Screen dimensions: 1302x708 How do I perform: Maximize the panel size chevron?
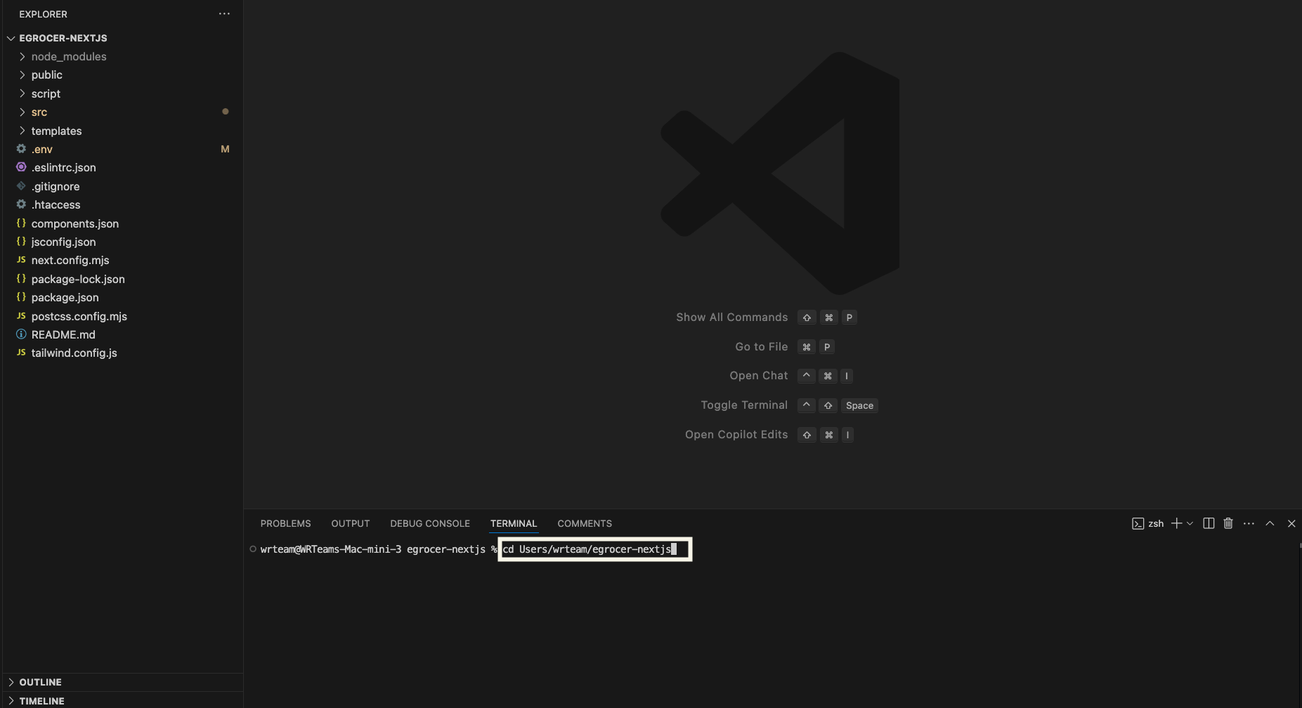tap(1270, 523)
